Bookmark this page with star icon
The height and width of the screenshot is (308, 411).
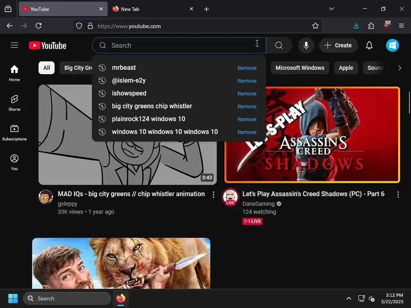[x=315, y=26]
